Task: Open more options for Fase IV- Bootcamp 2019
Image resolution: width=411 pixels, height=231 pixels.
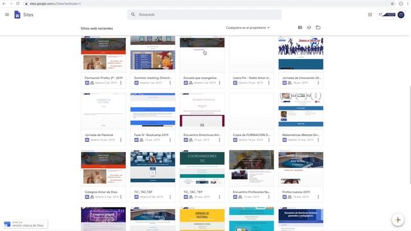Action: [170, 140]
